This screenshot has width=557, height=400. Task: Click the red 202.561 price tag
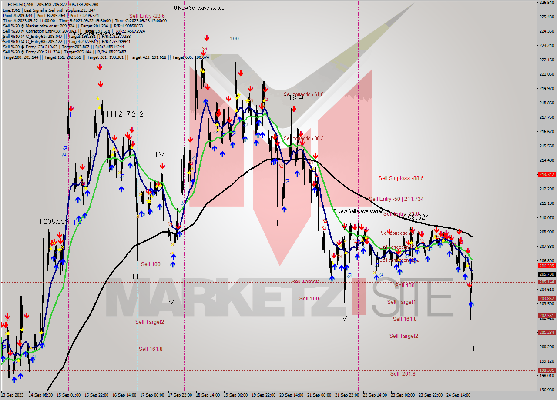pos(547,316)
